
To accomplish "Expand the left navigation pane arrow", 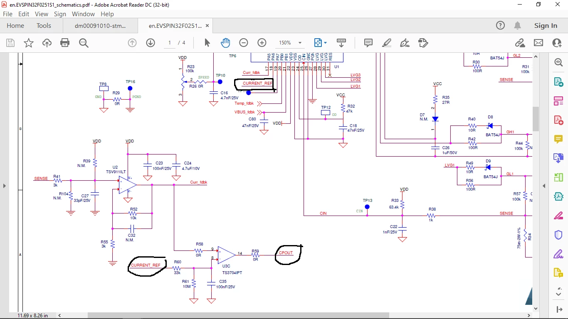I will 5,186.
